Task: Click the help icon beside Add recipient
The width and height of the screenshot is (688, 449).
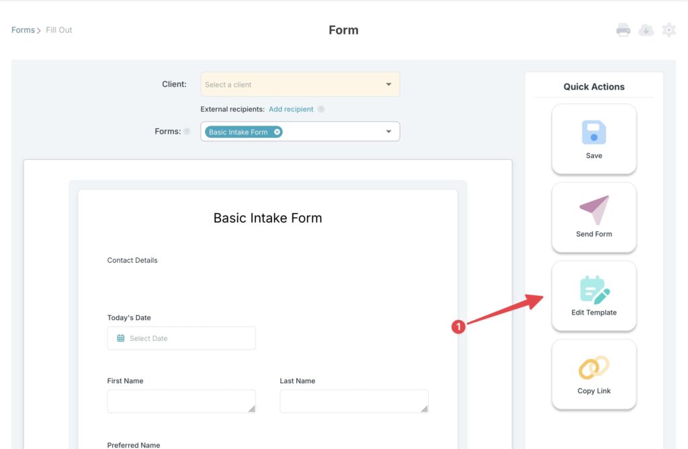Action: coord(321,109)
